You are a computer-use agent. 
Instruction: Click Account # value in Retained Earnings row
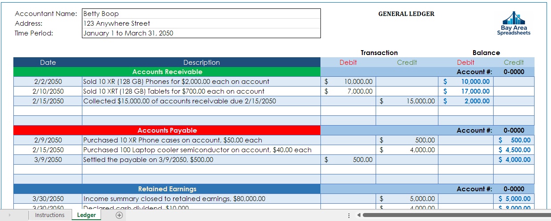514,189
